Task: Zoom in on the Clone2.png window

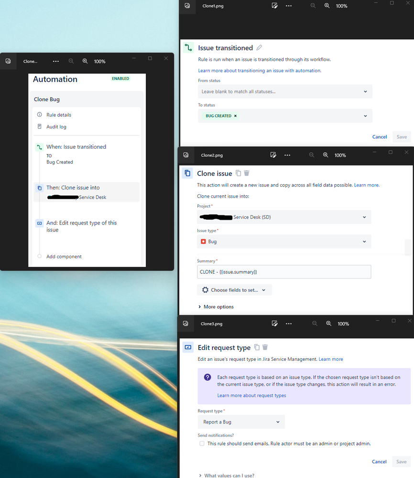Action: point(326,155)
